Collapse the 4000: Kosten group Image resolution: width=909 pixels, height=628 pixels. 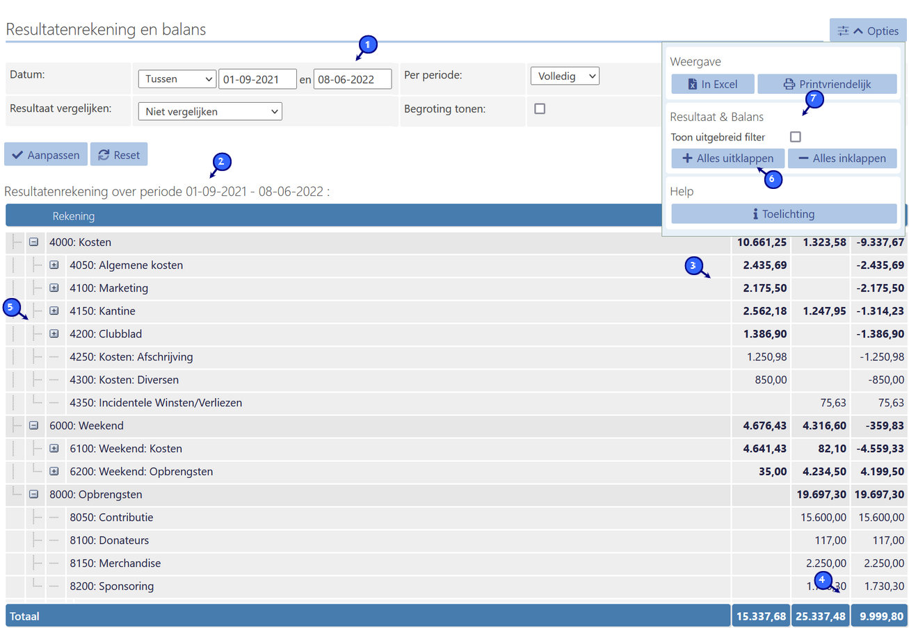(33, 242)
